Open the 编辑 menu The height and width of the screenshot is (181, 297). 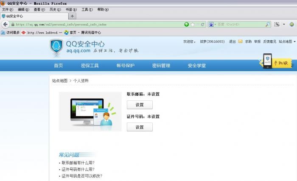[x=23, y=9]
